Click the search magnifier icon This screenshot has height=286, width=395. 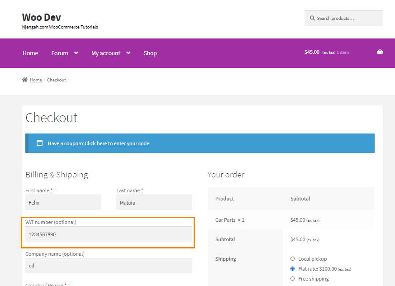pos(312,18)
